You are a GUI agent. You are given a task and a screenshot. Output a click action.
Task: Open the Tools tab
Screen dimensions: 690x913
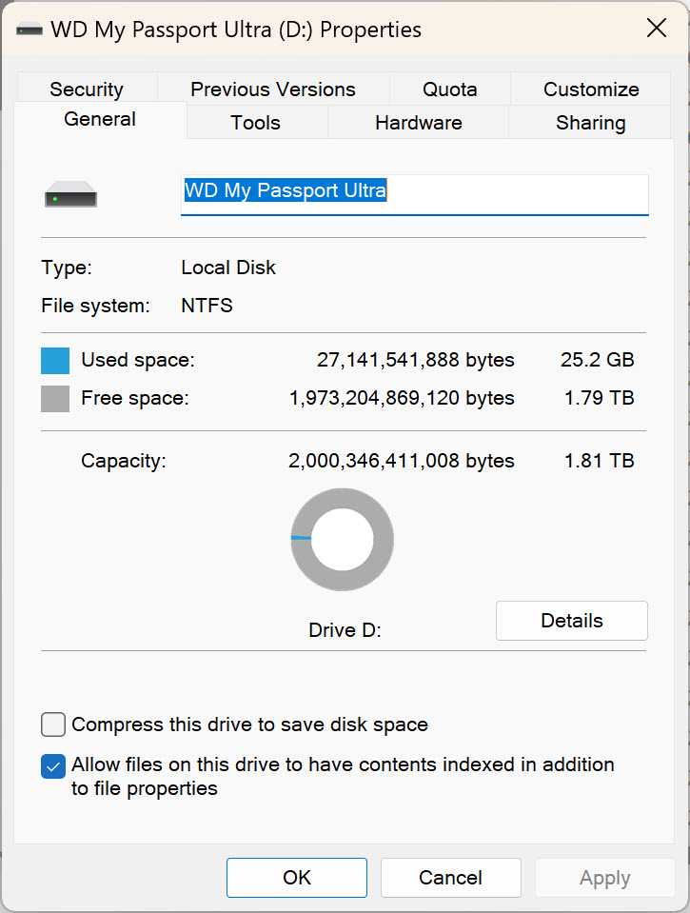pos(256,122)
